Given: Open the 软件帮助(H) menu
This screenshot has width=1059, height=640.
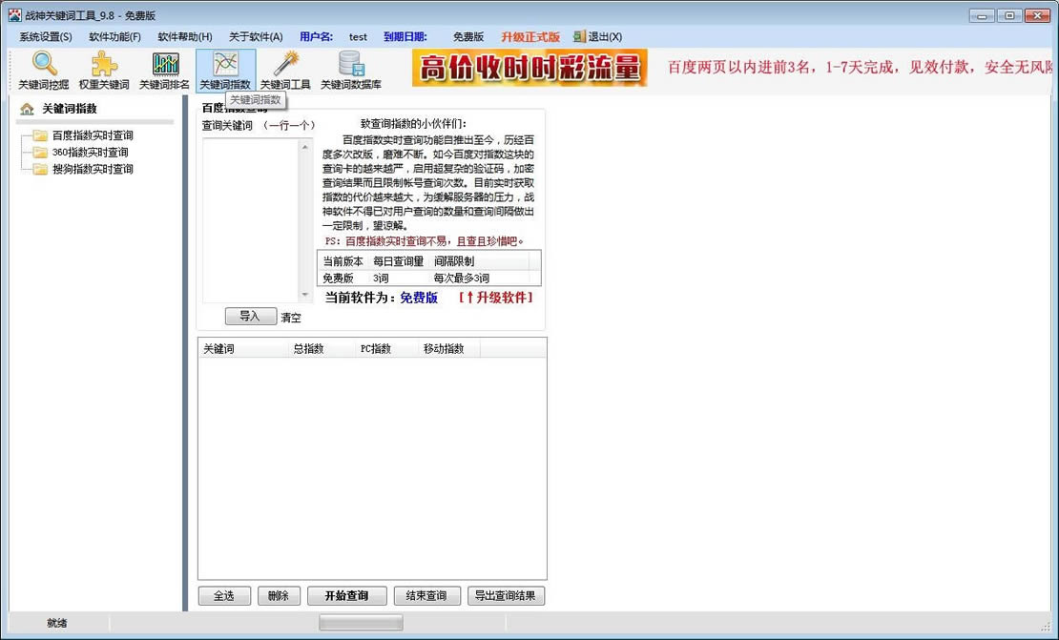Looking at the screenshot, I should 185,37.
